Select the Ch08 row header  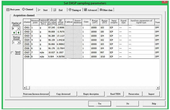click(x=27, y=57)
